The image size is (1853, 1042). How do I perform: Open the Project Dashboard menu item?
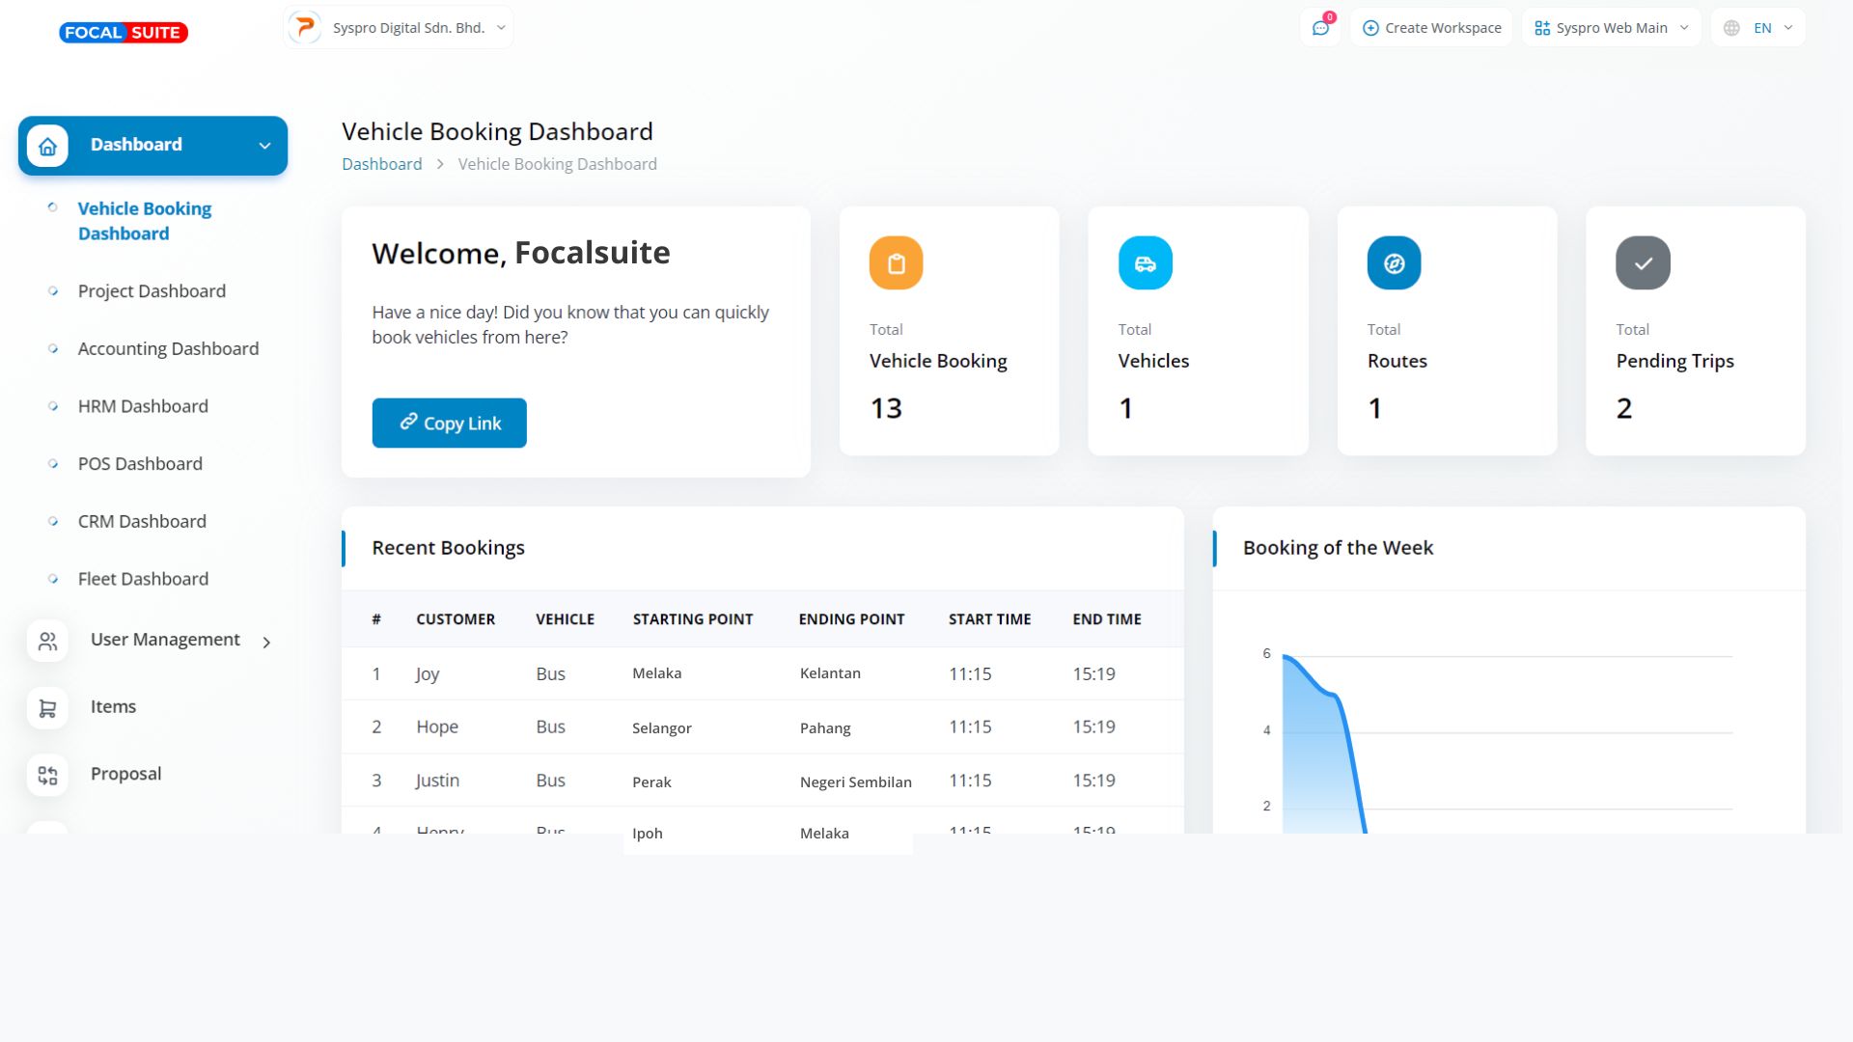[152, 291]
